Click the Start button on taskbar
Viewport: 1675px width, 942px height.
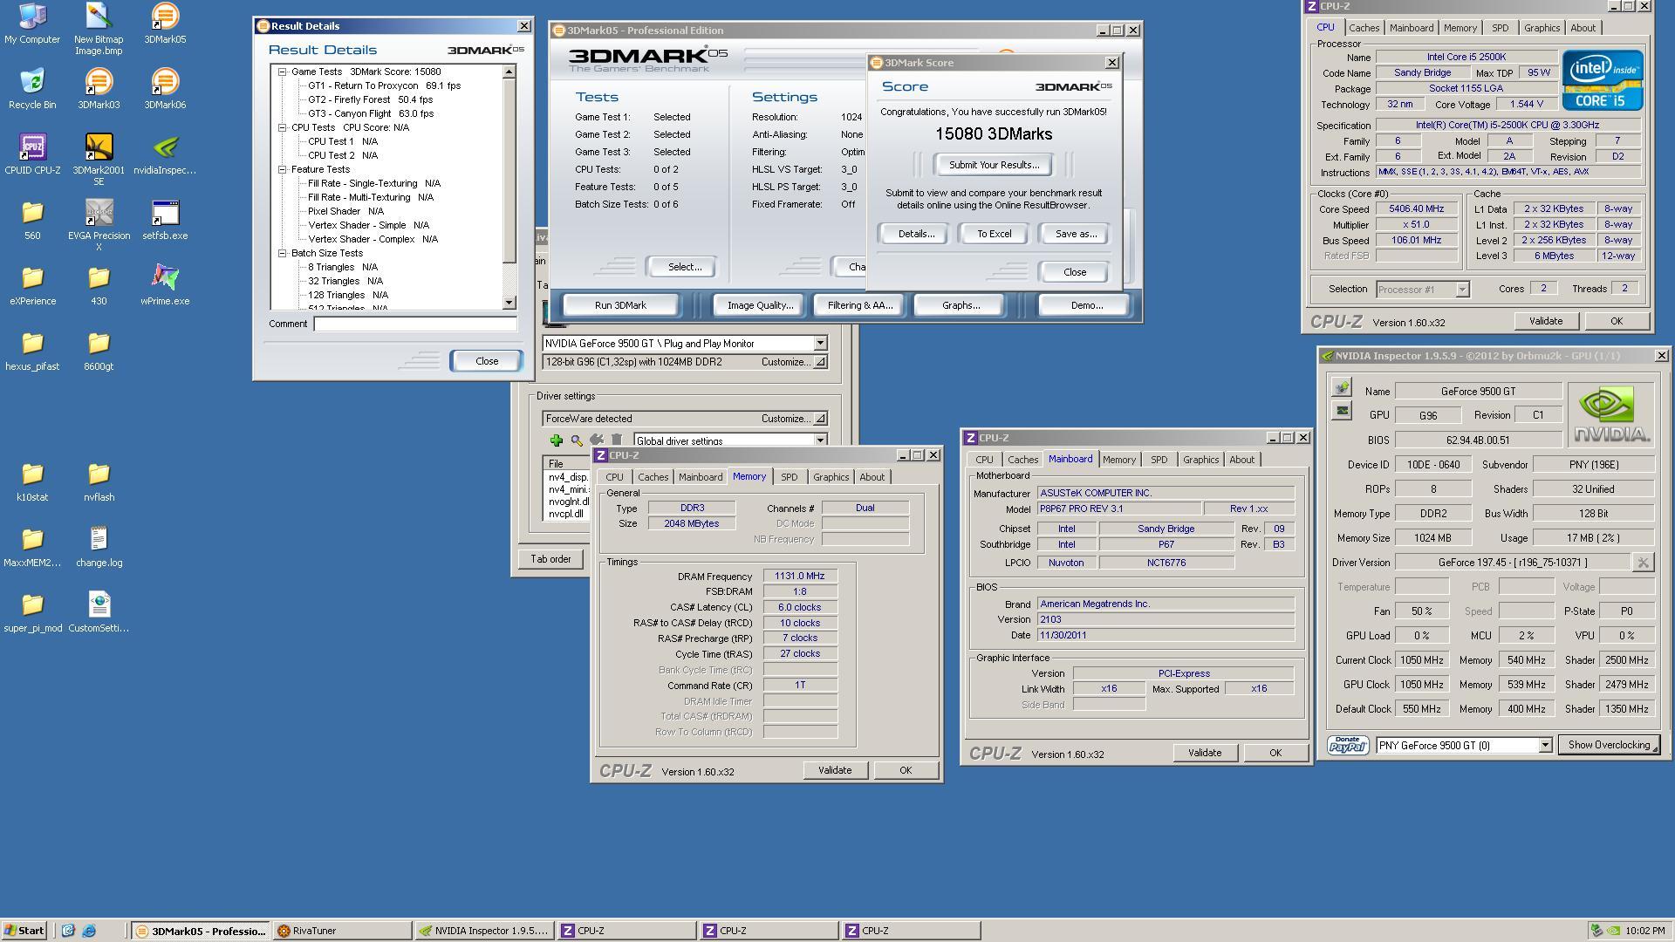(x=24, y=931)
